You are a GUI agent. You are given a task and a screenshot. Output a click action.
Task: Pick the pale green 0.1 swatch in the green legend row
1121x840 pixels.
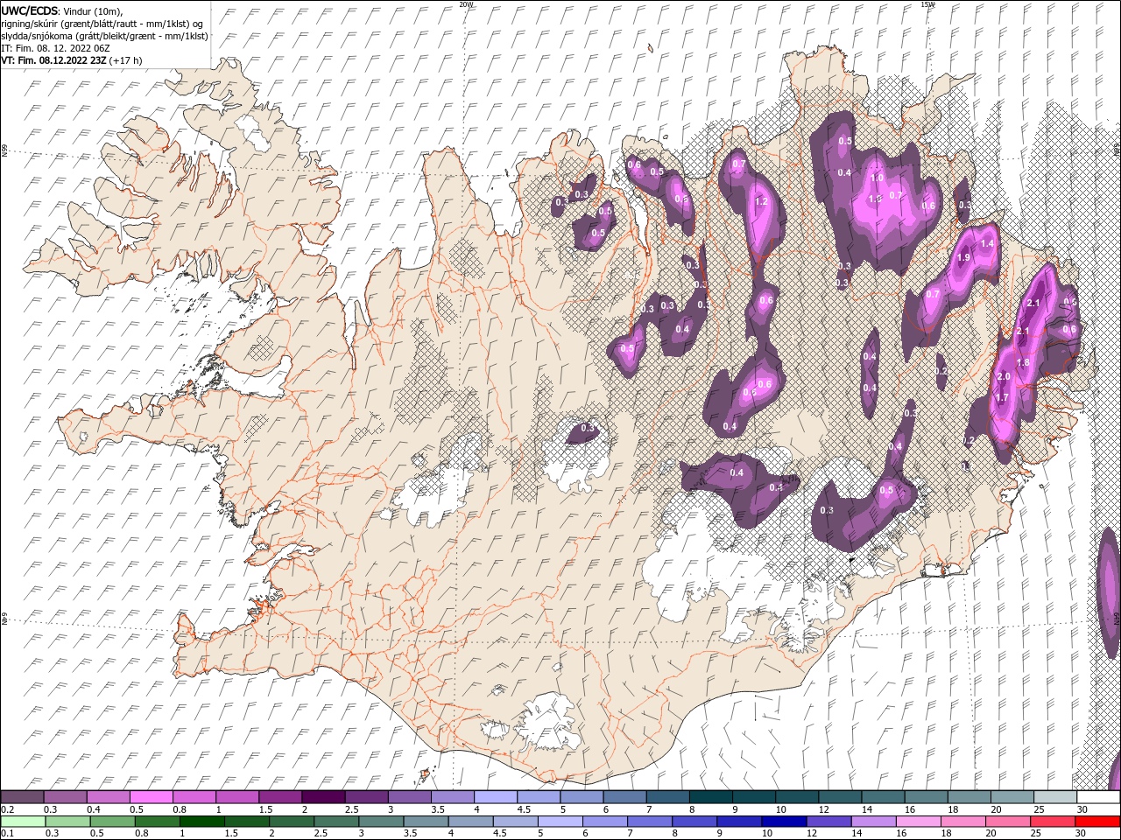click(x=22, y=821)
